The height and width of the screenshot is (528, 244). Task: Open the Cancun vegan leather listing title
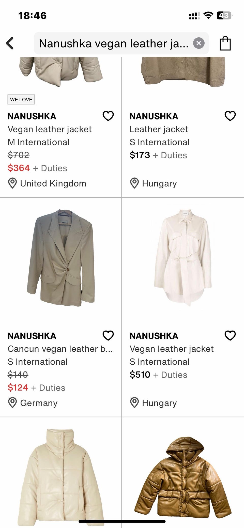(60, 349)
